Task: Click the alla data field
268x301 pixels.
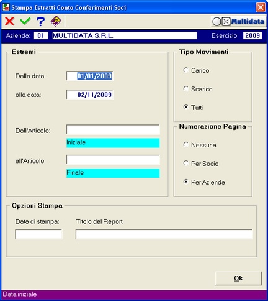Action: [90, 95]
